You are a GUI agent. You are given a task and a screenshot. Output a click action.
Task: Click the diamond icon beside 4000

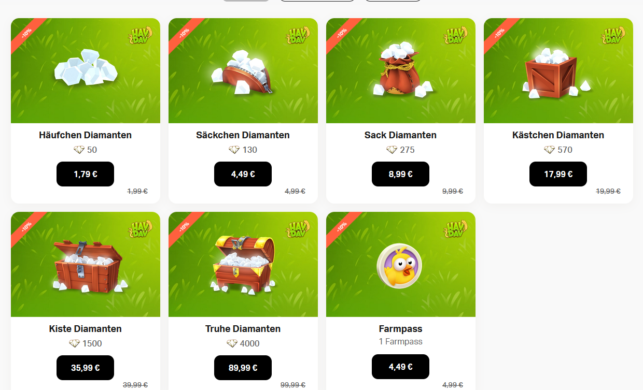click(x=232, y=343)
